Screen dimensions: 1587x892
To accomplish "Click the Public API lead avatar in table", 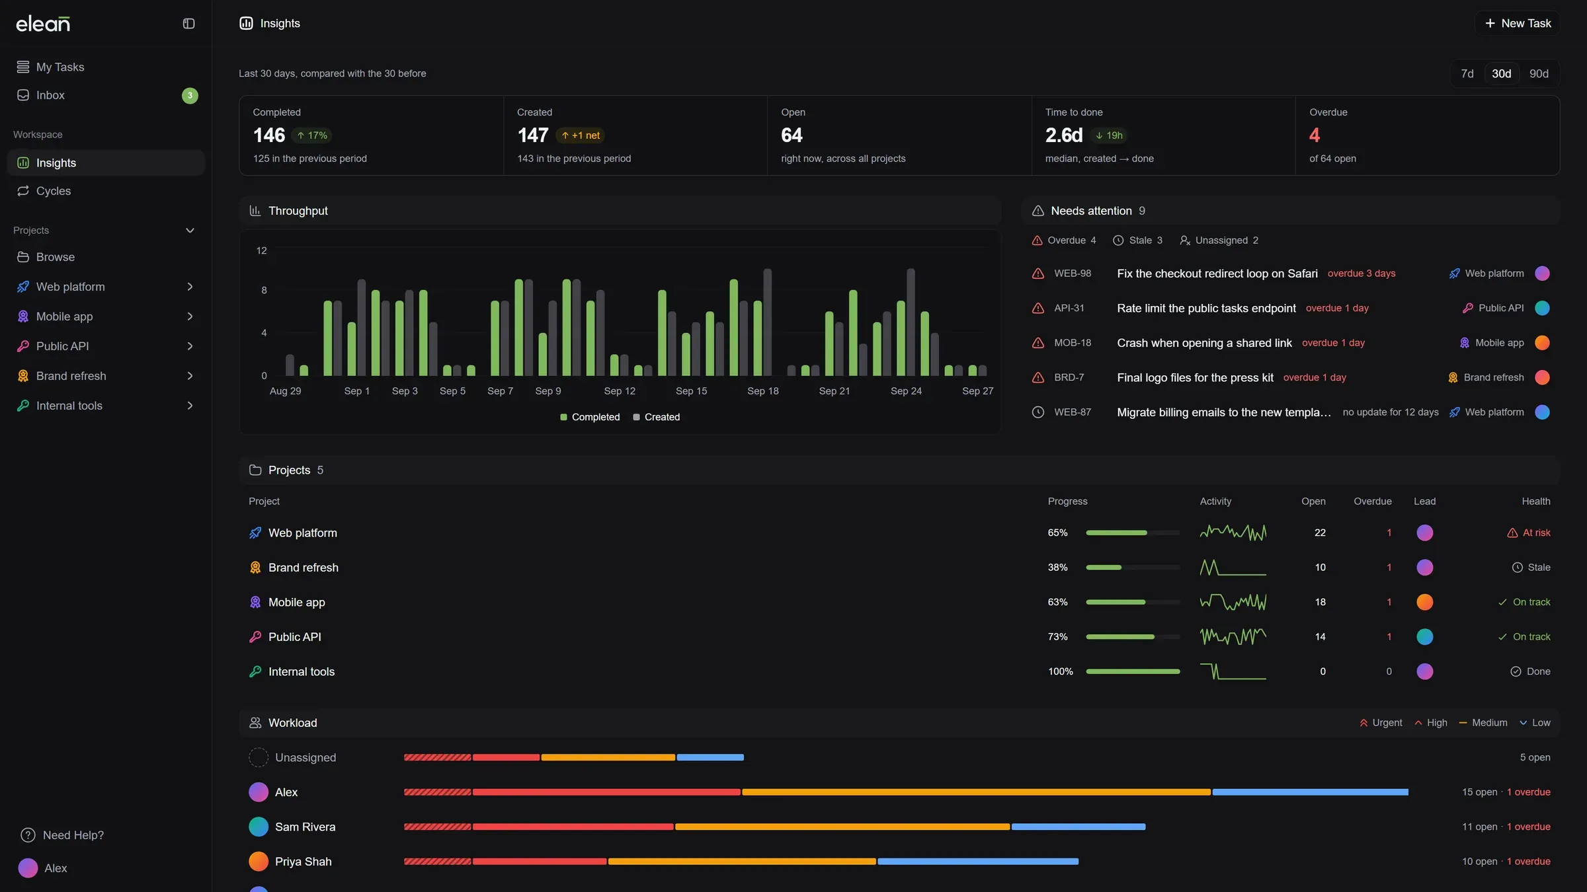I will click(1424, 637).
